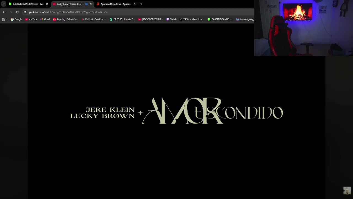The height and width of the screenshot is (199, 353).
Task: Open the Zapping Televisión bookmark
Action: click(x=65, y=19)
